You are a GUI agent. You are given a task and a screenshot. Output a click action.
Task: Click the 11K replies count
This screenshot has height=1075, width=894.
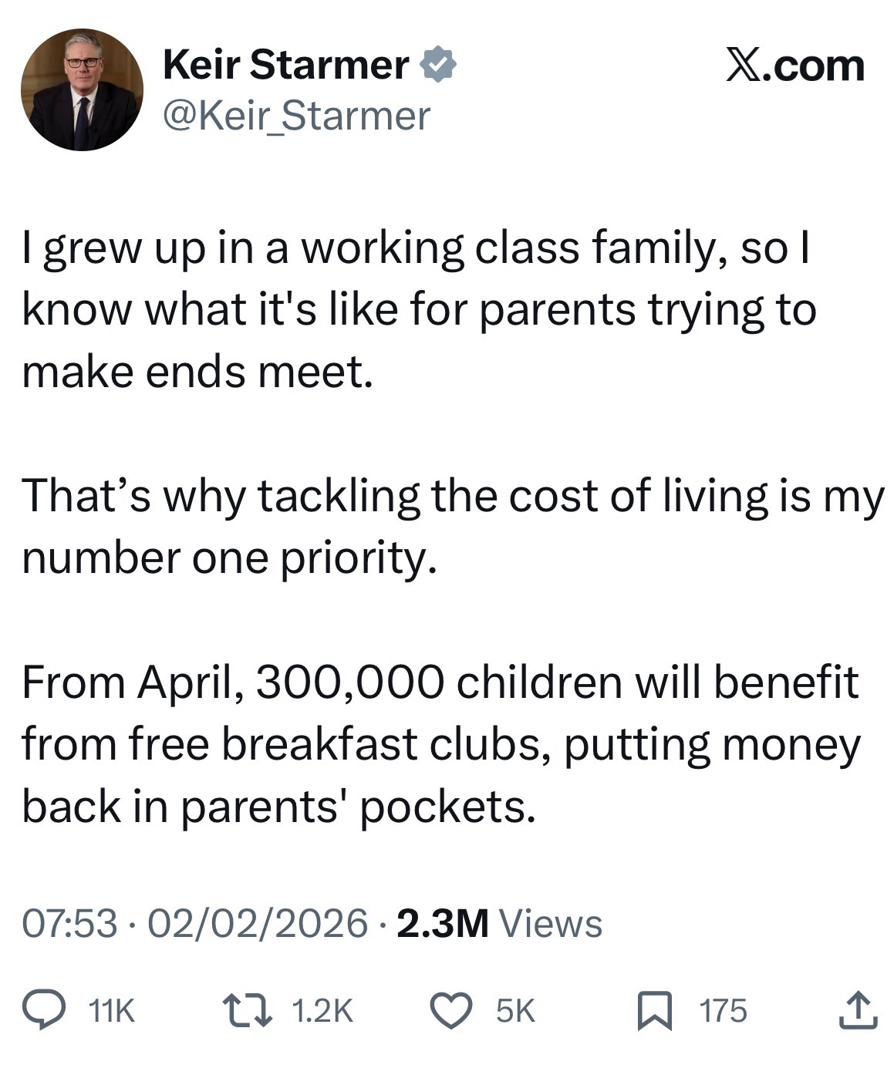[x=112, y=1011]
